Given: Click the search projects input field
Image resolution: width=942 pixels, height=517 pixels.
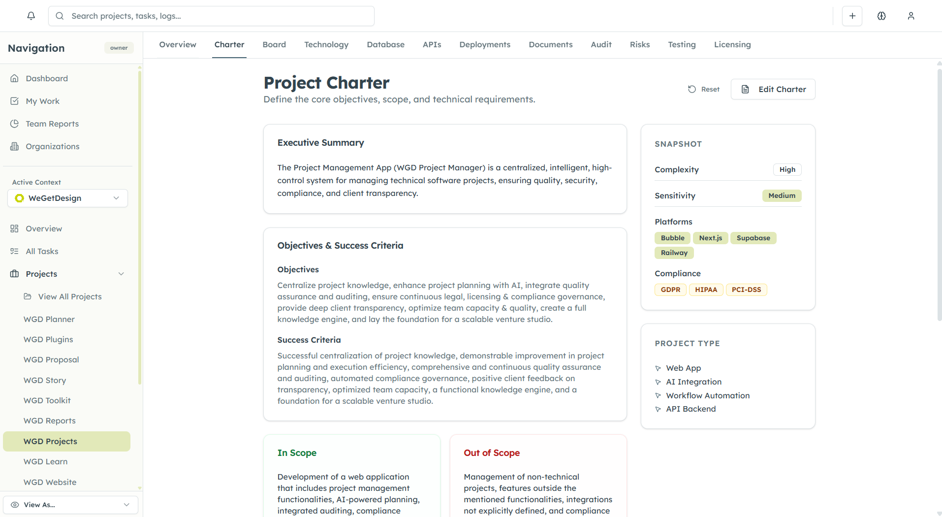Looking at the screenshot, I should (212, 16).
